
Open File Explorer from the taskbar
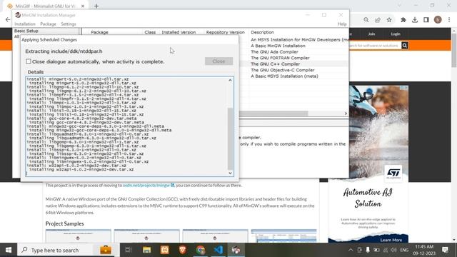pos(146,250)
